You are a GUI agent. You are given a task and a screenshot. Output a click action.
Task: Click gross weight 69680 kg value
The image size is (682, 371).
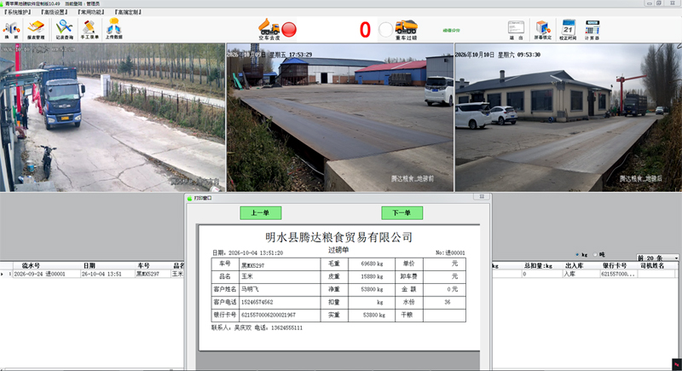(x=372, y=264)
